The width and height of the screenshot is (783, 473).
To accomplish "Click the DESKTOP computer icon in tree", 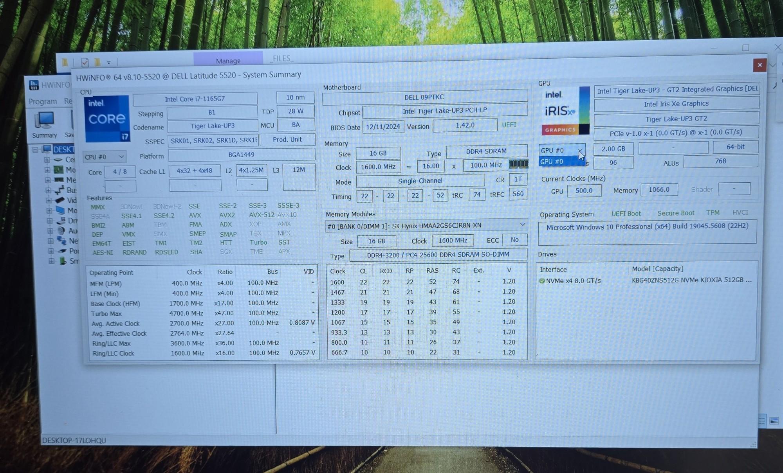I will click(x=47, y=149).
